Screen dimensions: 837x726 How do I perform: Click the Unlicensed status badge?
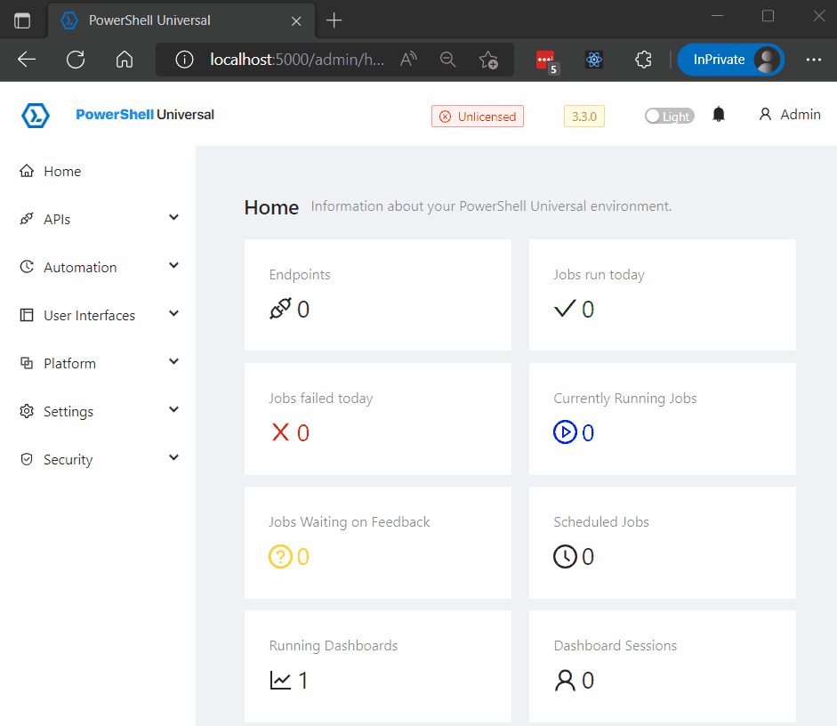pyautogui.click(x=478, y=116)
